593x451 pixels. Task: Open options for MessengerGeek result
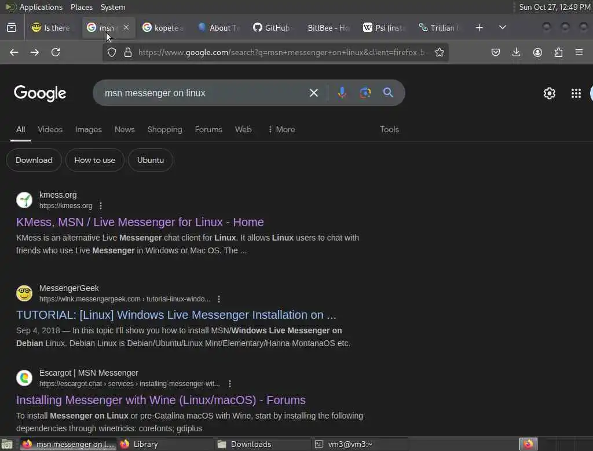coord(219,299)
